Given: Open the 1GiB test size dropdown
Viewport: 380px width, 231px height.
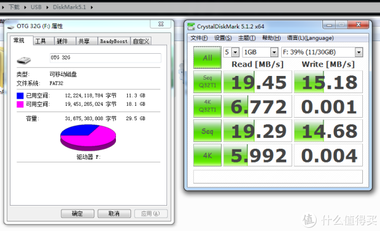Looking at the screenshot, I should 260,52.
